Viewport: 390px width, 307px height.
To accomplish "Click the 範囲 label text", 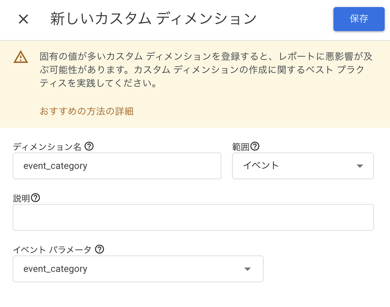I will click(240, 147).
